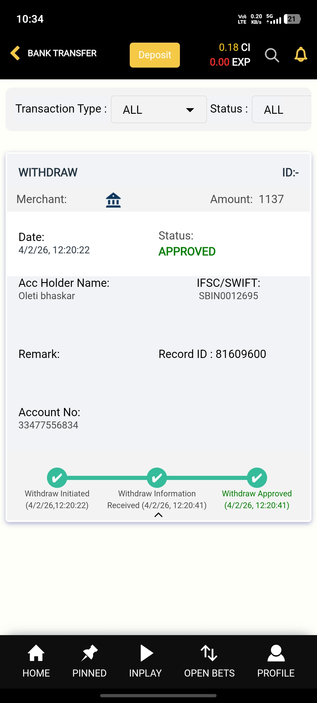Viewport: 317px width, 703px height.
Task: Tap the Withdraw Initiated checkmark step
Action: click(x=57, y=478)
